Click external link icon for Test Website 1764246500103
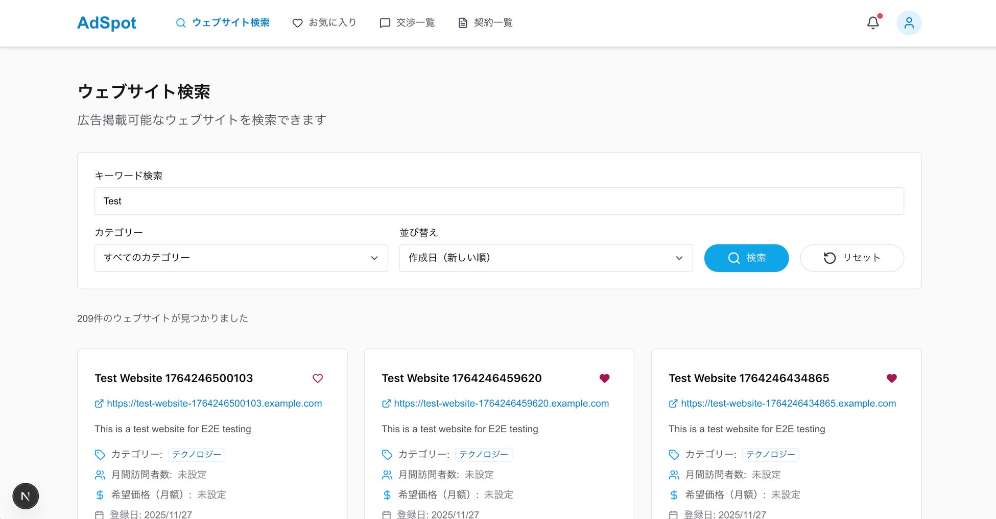The width and height of the screenshot is (996, 519). tap(99, 404)
